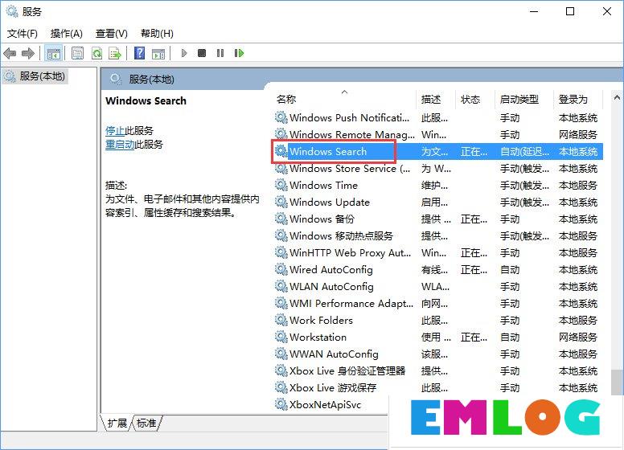624x450 pixels.
Task: Click the Export List toolbar icon
Action: [x=115, y=53]
